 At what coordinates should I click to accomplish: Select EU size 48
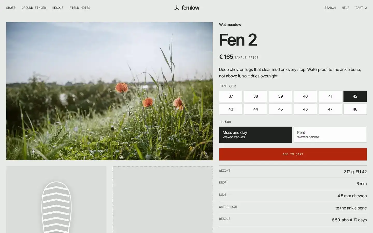(355, 109)
